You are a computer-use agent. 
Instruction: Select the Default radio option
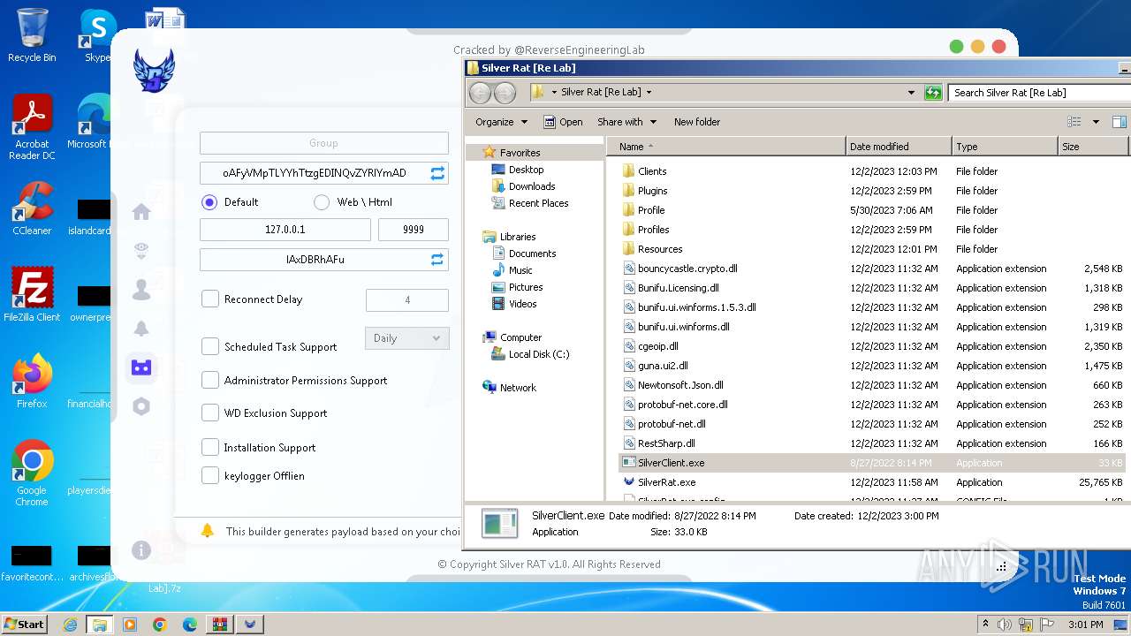[209, 202]
